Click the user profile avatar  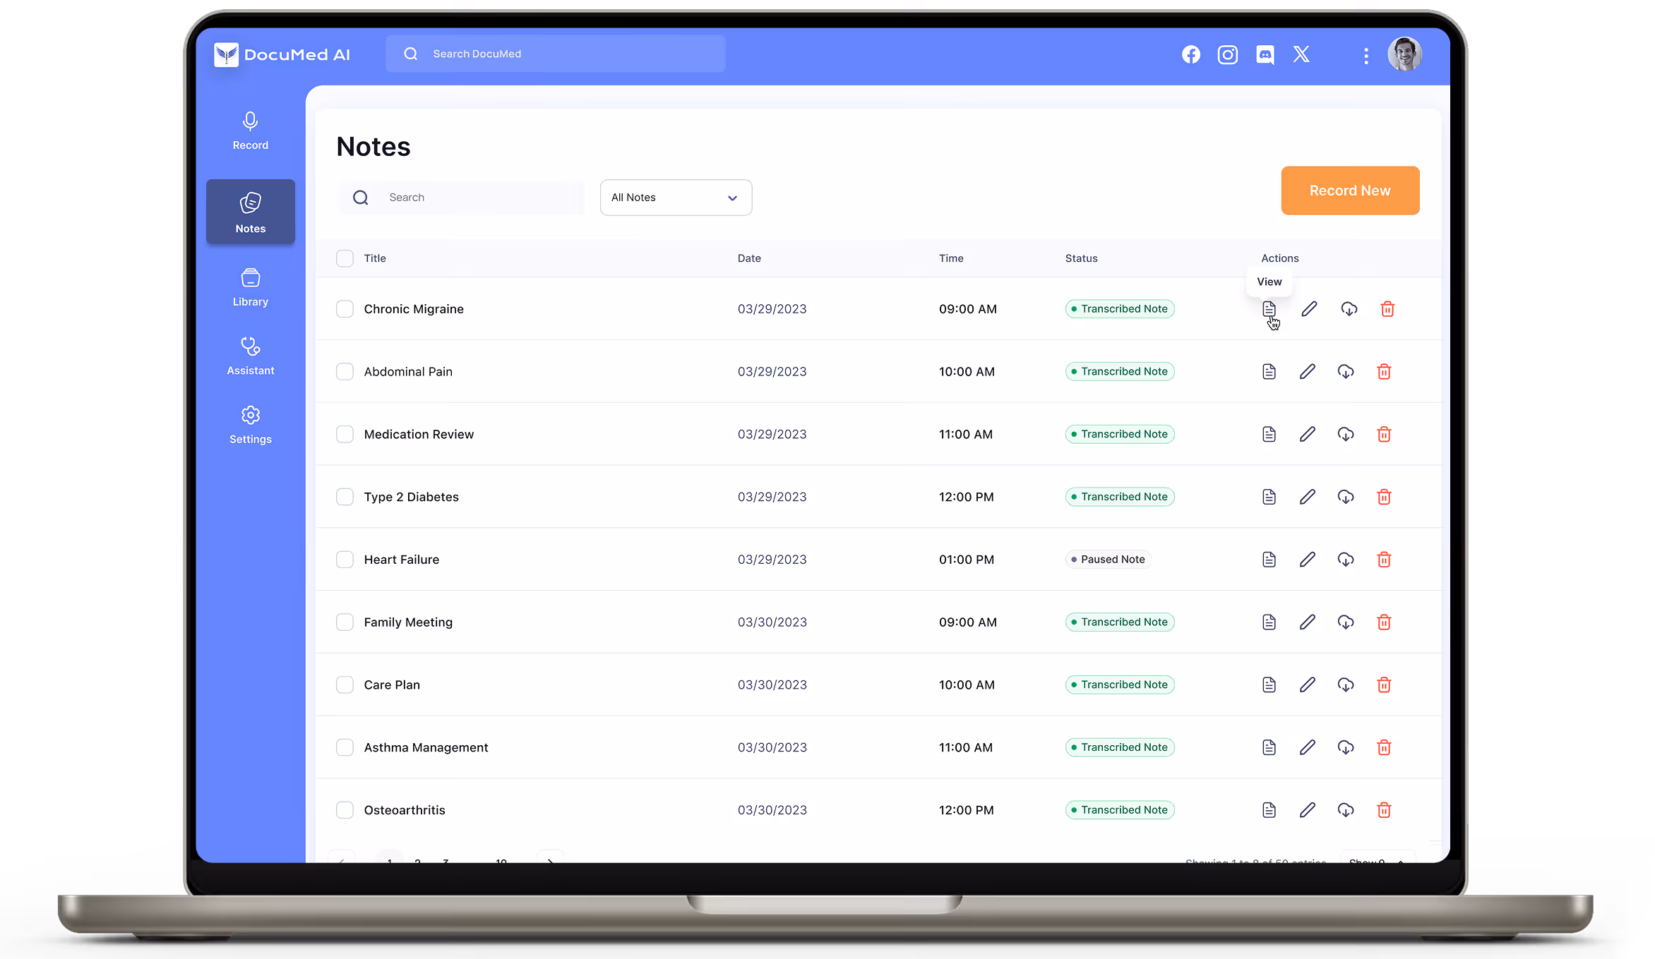(1404, 54)
